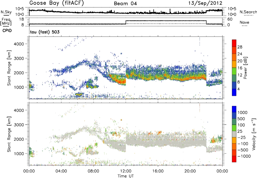Pick the Velocity colorbar segment between 100 and 500

point(234,122)
